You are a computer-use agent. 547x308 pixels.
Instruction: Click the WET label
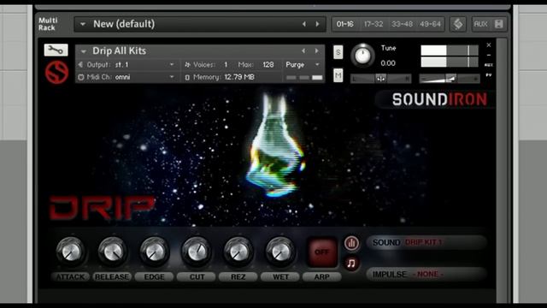point(280,277)
